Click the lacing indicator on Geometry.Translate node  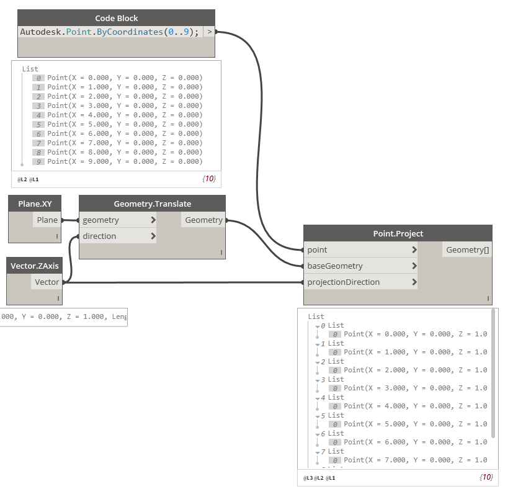(x=221, y=252)
